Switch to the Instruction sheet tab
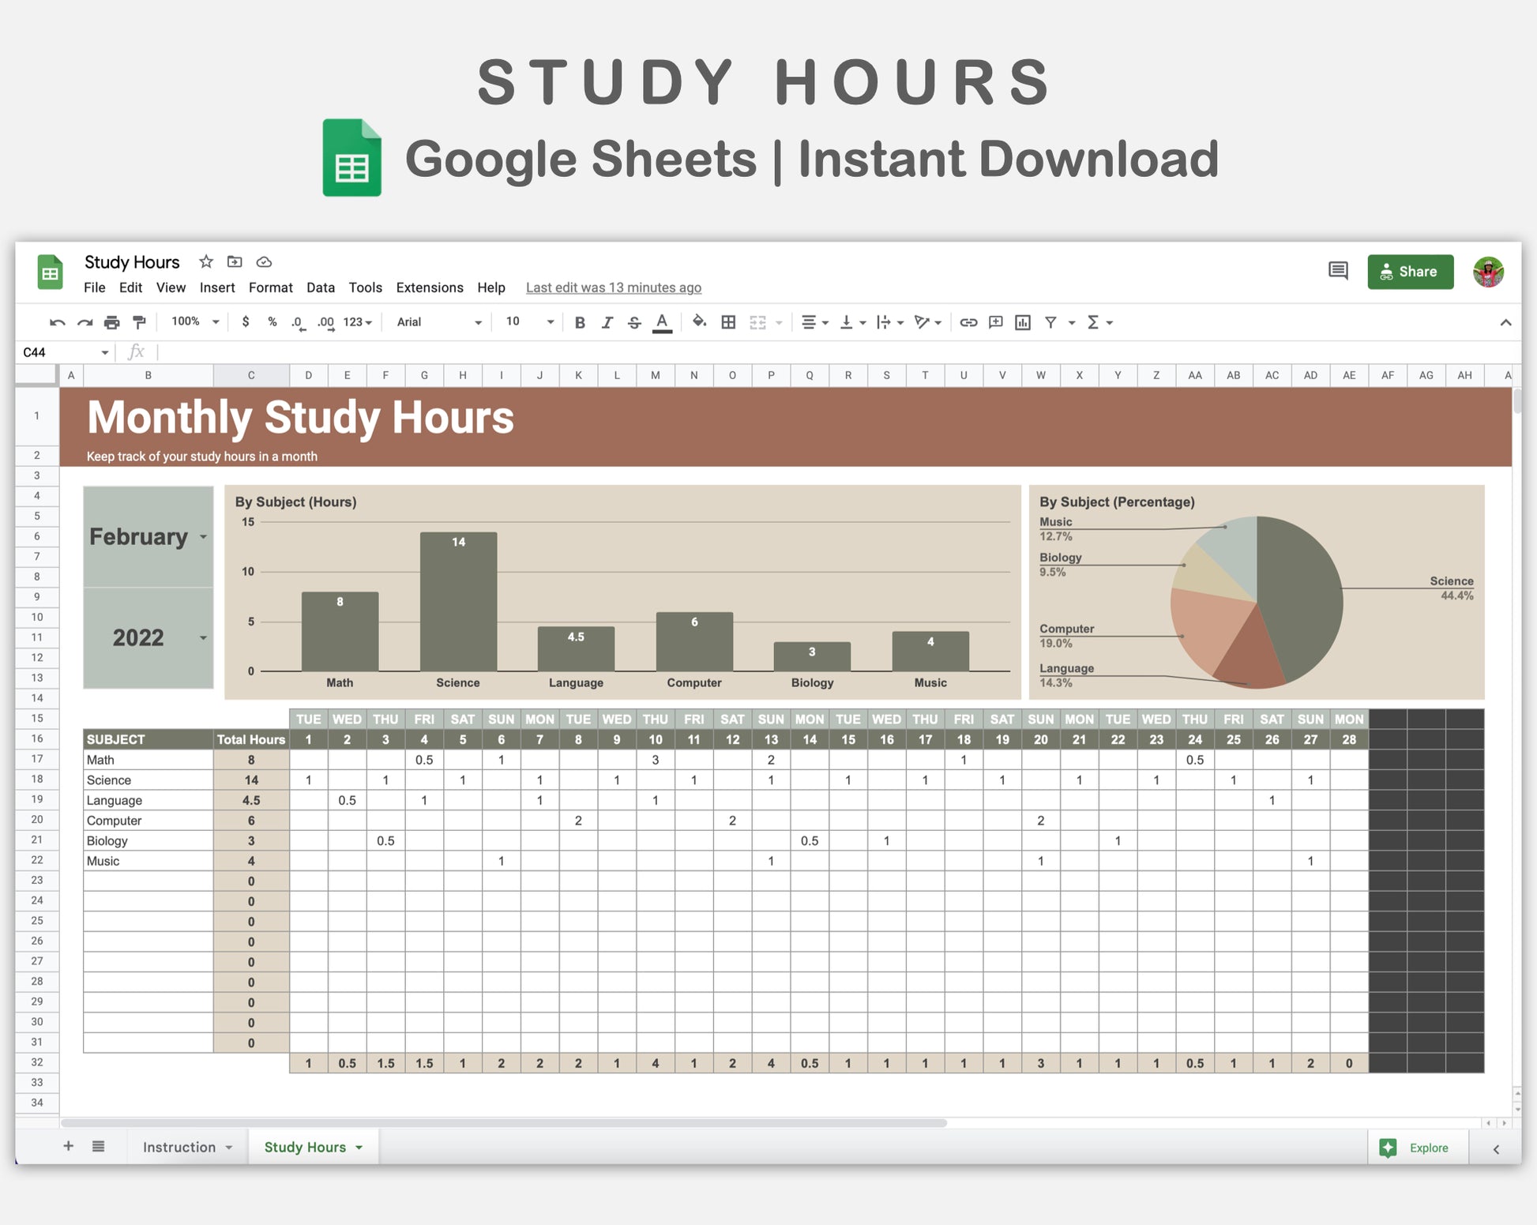This screenshot has height=1225, width=1537. coord(179,1147)
